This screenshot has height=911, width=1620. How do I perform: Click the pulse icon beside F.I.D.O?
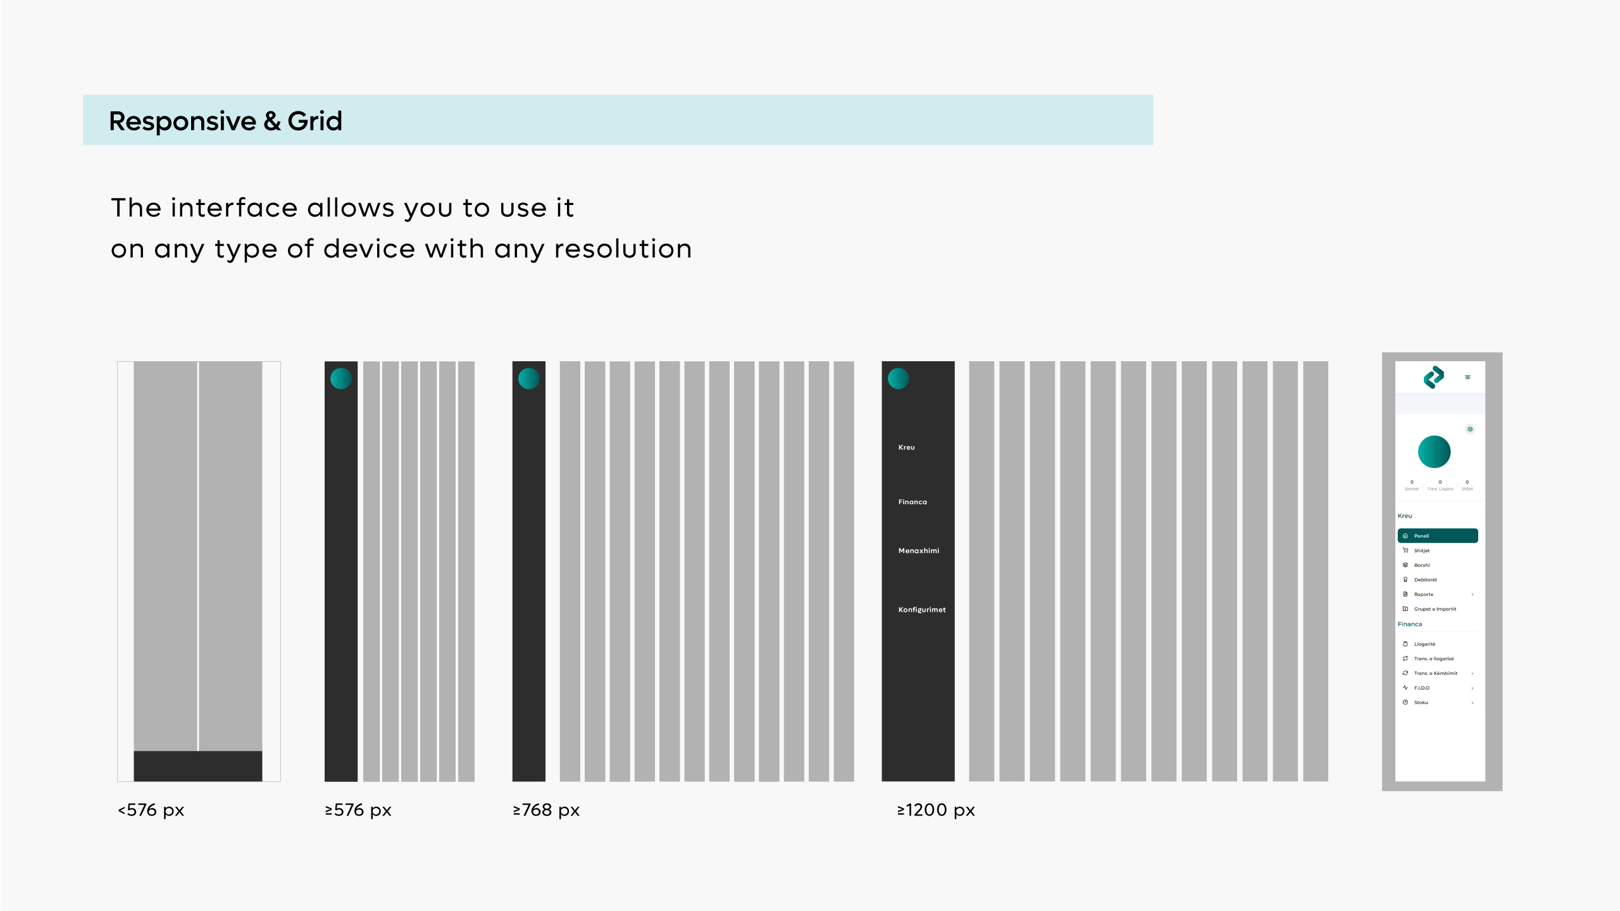click(x=1405, y=688)
